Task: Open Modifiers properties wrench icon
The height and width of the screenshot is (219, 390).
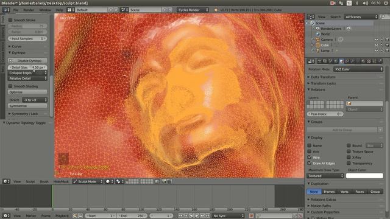Action: [x=352, y=61]
